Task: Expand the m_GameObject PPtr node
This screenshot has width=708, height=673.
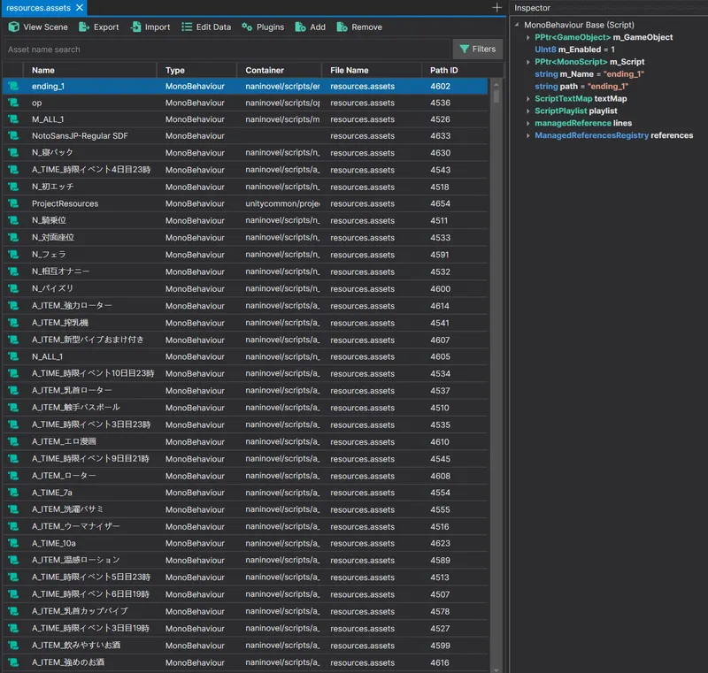Action: tap(527, 37)
